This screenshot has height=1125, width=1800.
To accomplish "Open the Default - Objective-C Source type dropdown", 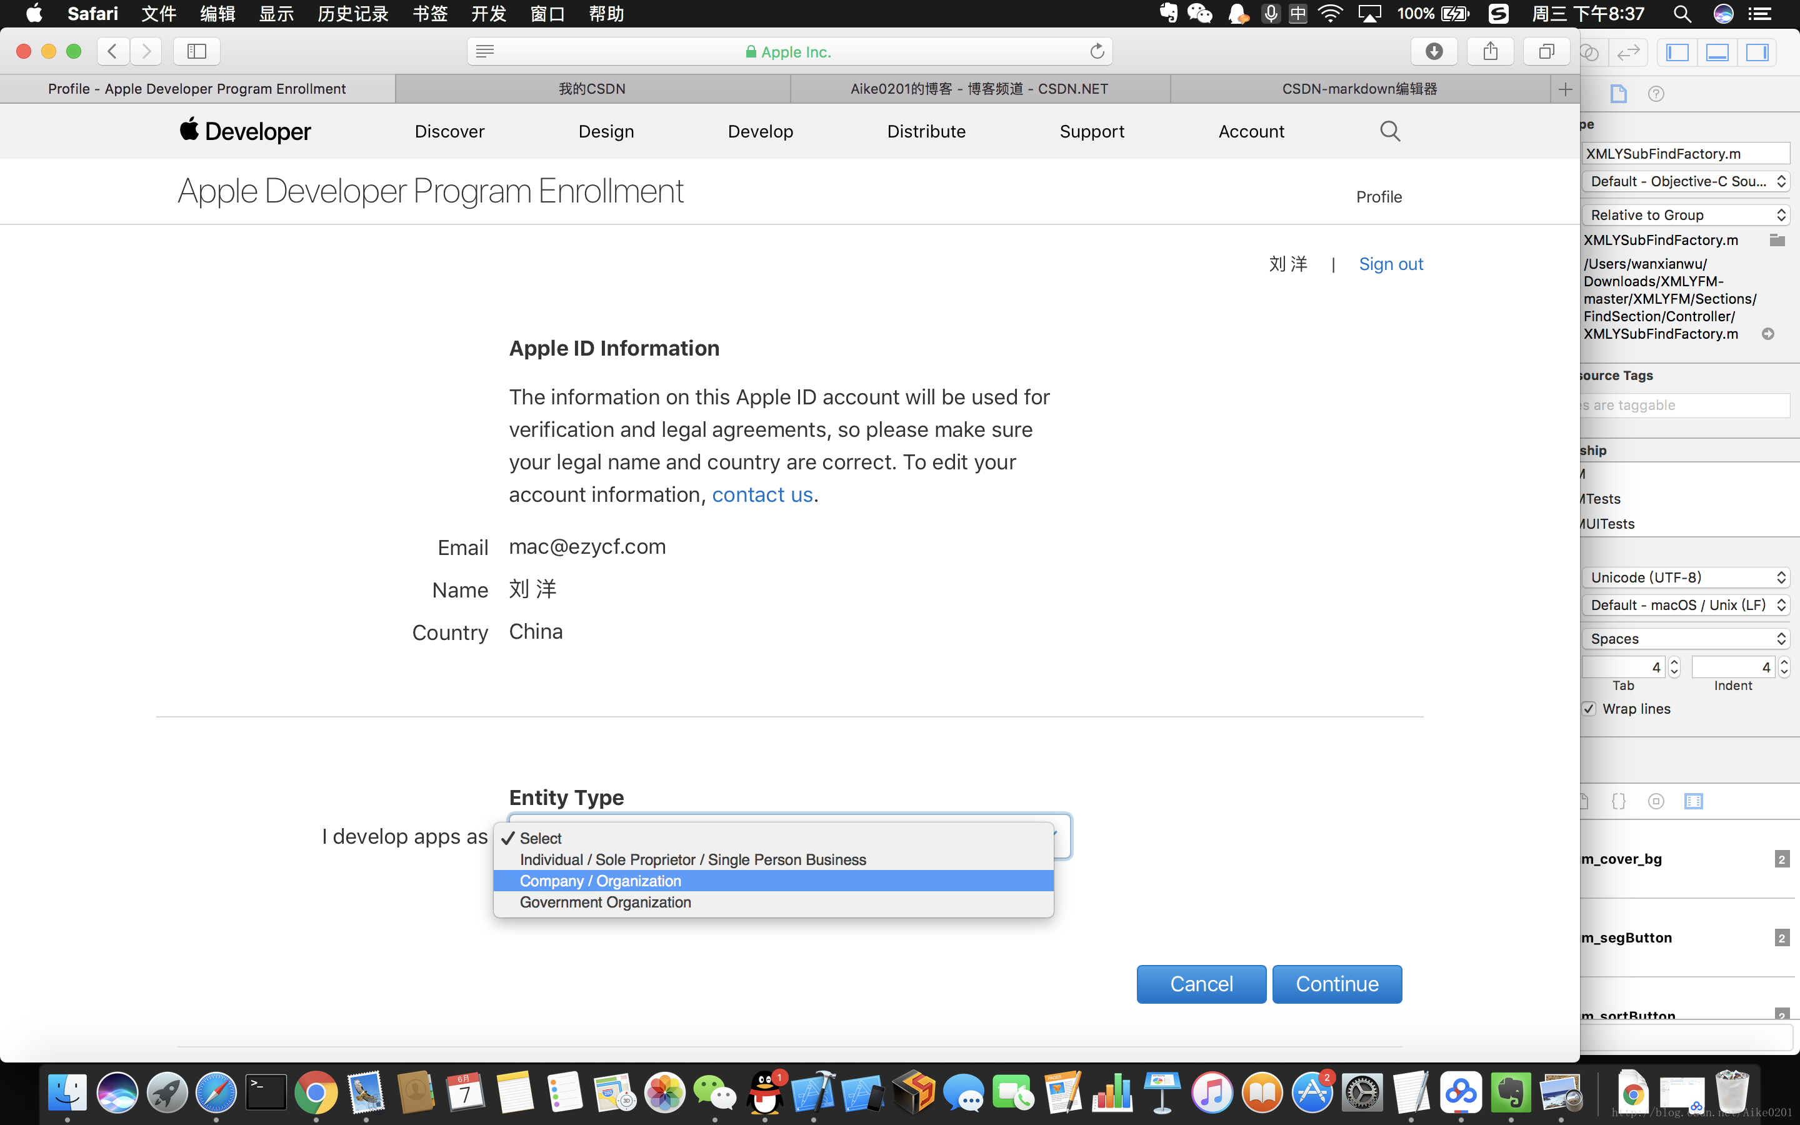I will pyautogui.click(x=1686, y=181).
